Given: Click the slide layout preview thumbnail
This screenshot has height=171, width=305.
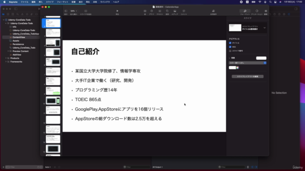Looking at the screenshot, I should 235,28.
